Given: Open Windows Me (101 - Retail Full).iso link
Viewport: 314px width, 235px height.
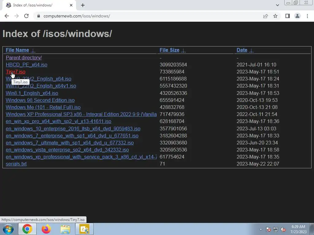Looking at the screenshot, I should tap(43, 107).
